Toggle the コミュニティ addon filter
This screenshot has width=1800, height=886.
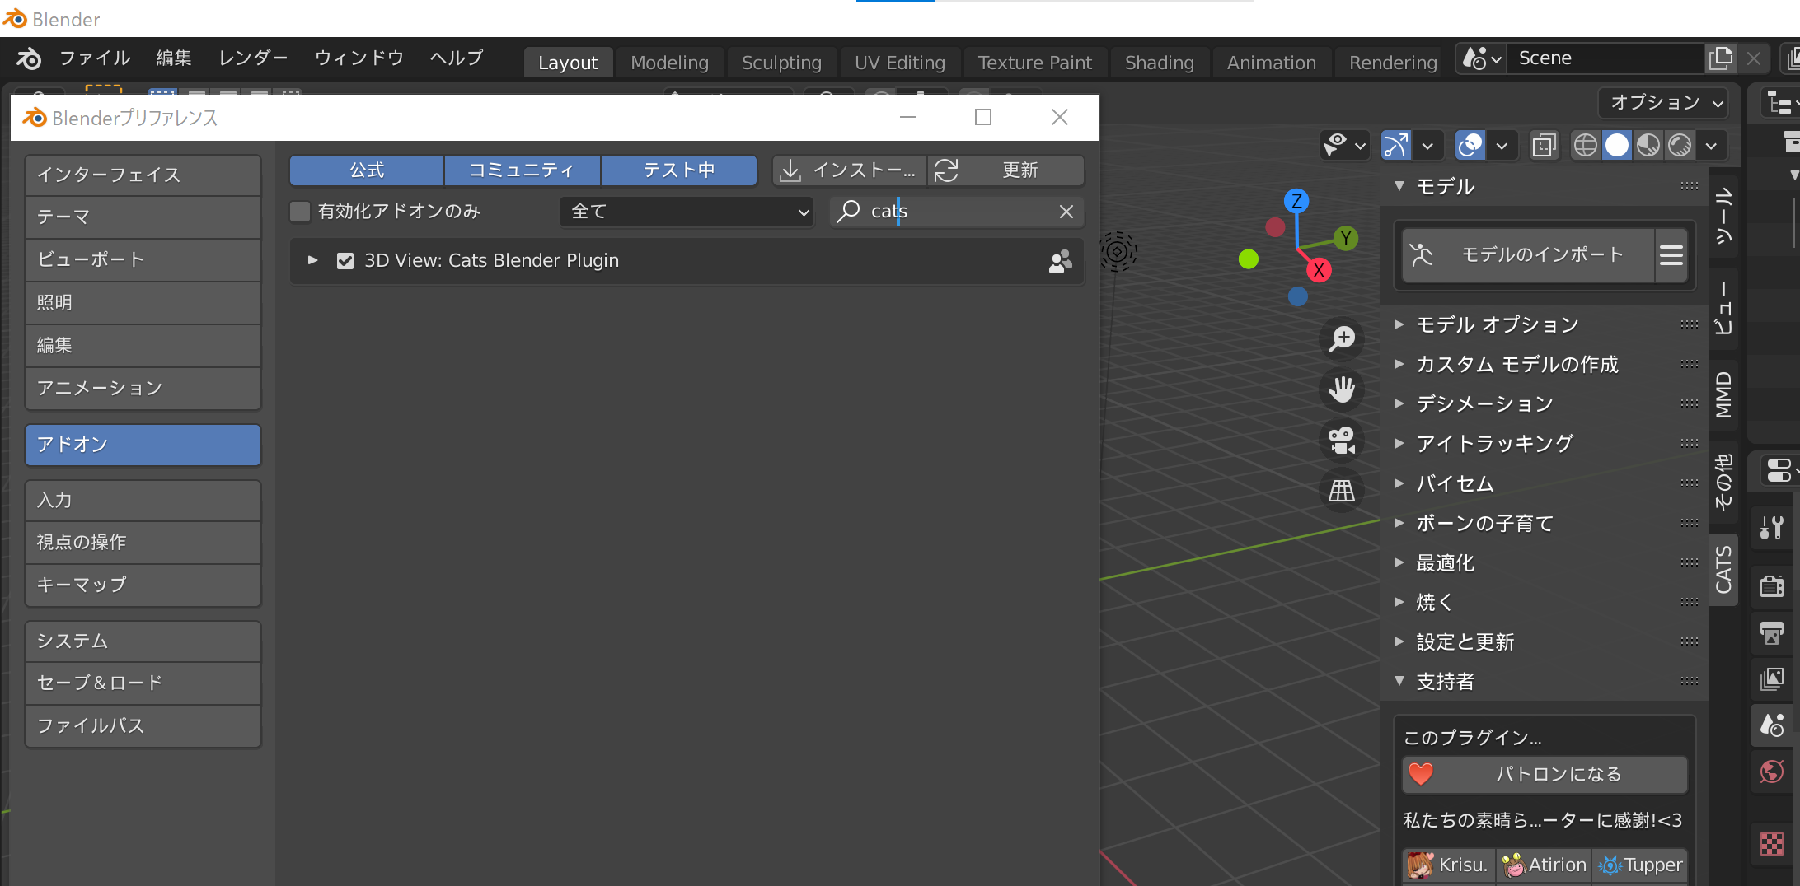(522, 170)
